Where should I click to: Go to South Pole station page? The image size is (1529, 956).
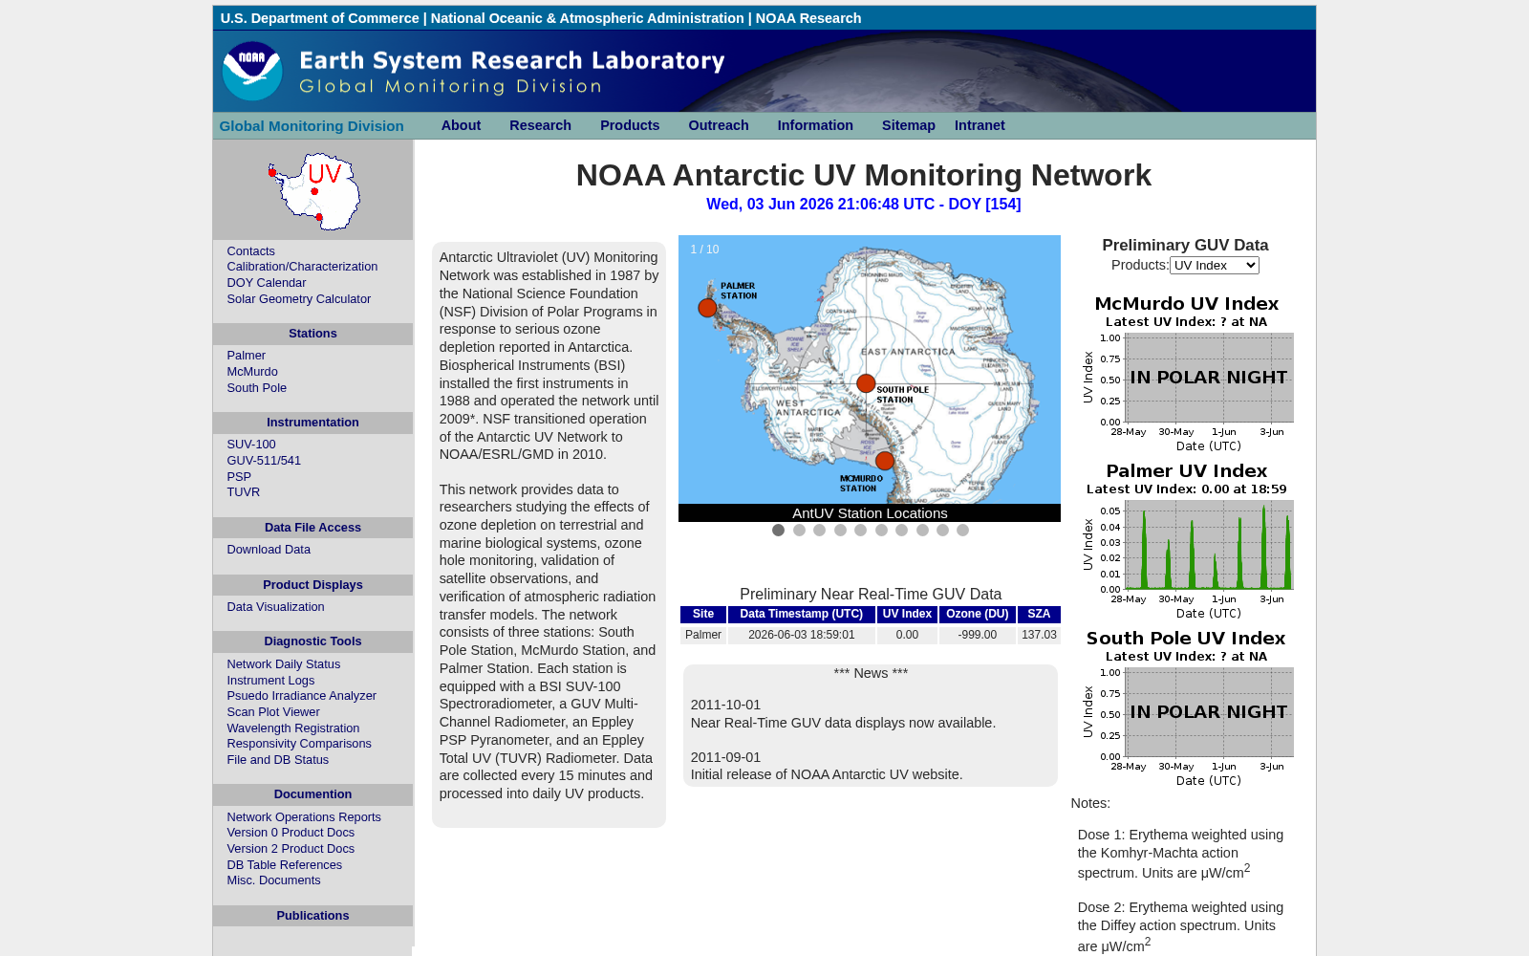[x=257, y=388]
